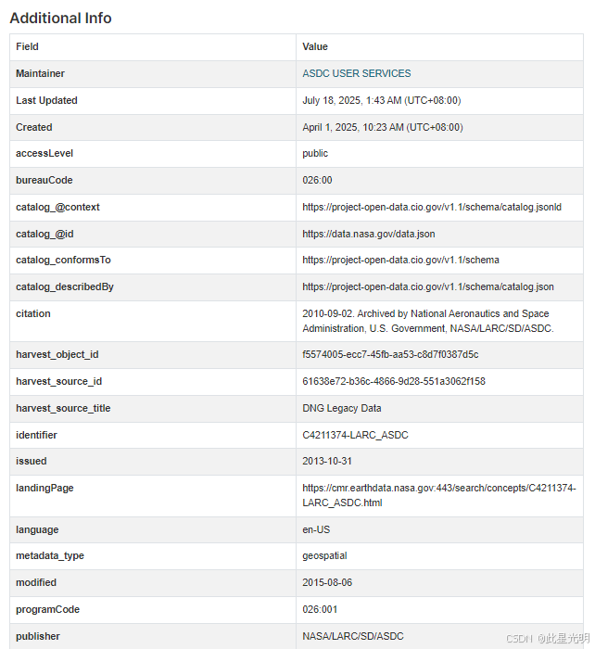Viewport: 595px width, 649px height.
Task: Select the Last Updated date value
Action: point(381,100)
